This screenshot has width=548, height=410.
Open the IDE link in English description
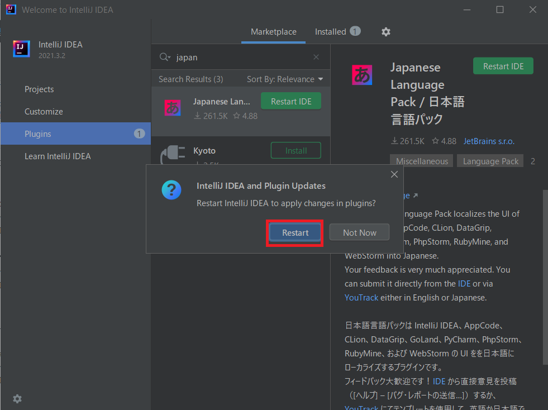pos(464,283)
